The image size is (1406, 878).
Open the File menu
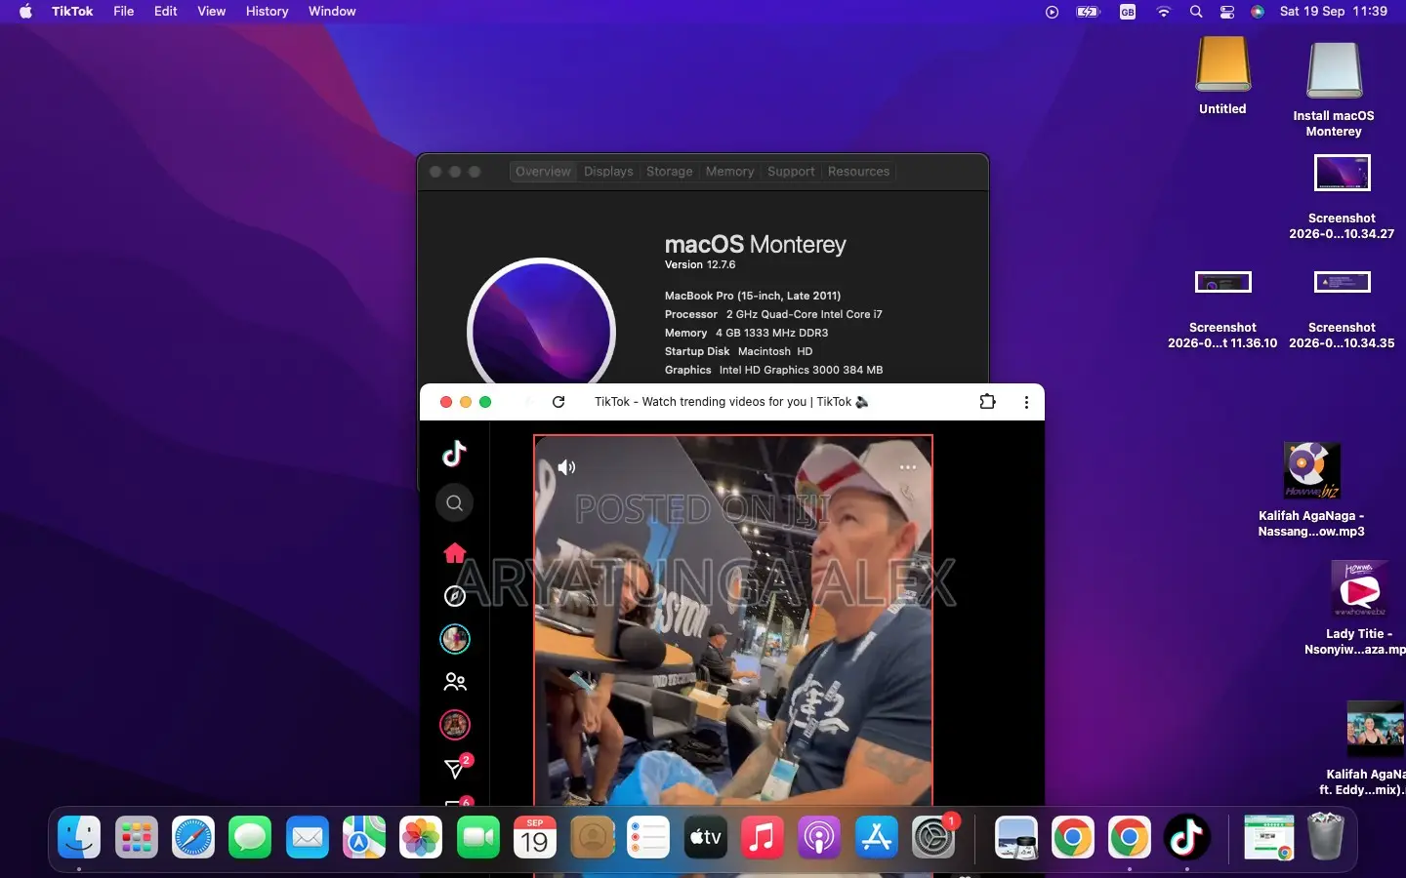(124, 12)
